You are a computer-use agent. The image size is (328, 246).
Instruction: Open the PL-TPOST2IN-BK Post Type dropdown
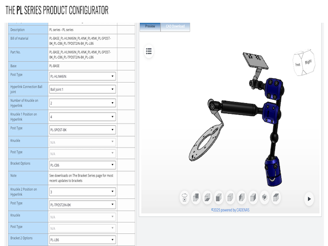(83, 205)
